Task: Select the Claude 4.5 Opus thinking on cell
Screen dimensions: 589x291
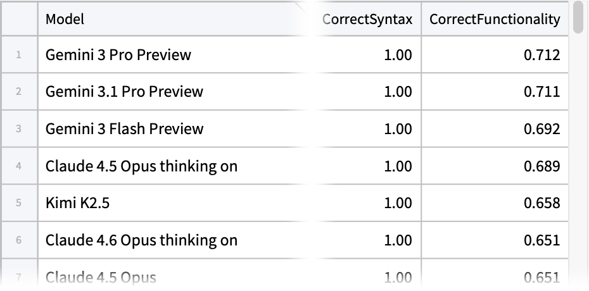Action: tap(142, 166)
